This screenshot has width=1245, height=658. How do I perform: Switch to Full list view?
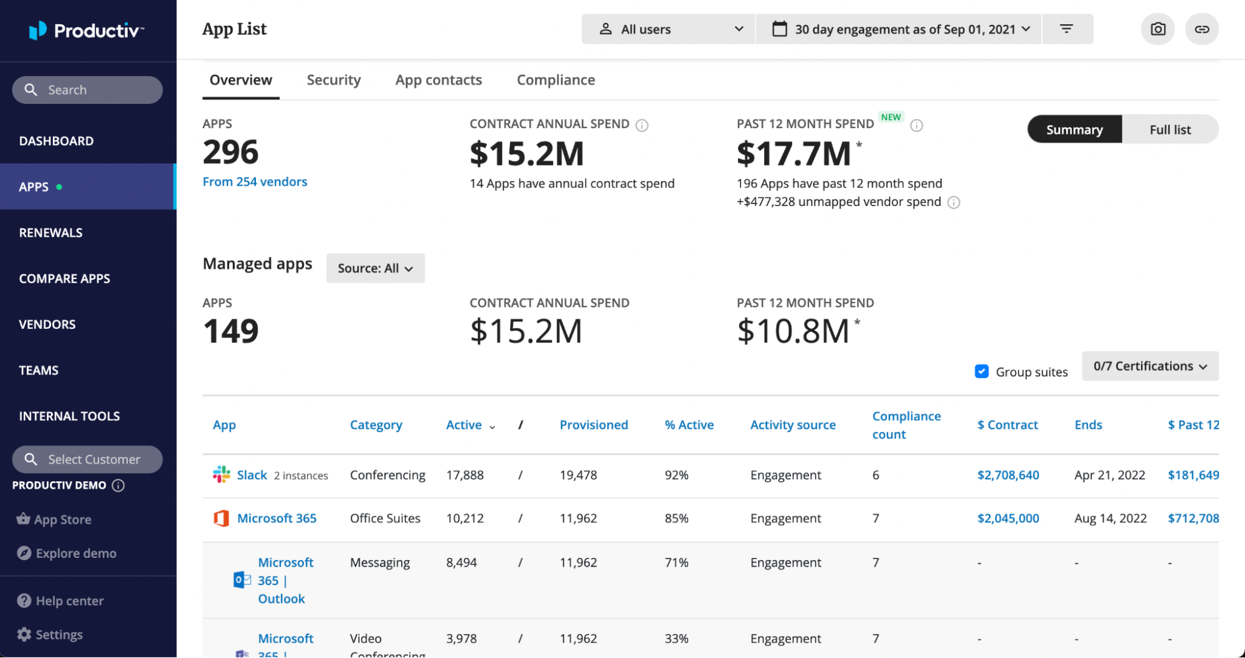1170,129
